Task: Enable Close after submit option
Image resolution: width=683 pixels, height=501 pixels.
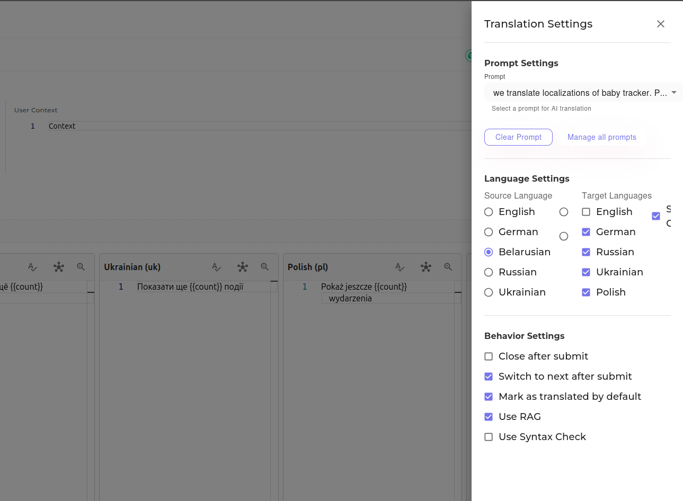Action: point(489,356)
